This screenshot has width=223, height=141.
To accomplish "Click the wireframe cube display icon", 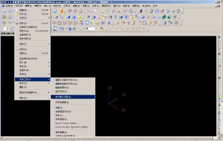I will (62, 29).
